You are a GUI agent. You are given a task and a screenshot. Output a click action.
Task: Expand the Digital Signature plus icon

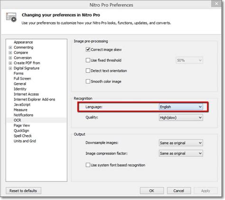[10, 68]
